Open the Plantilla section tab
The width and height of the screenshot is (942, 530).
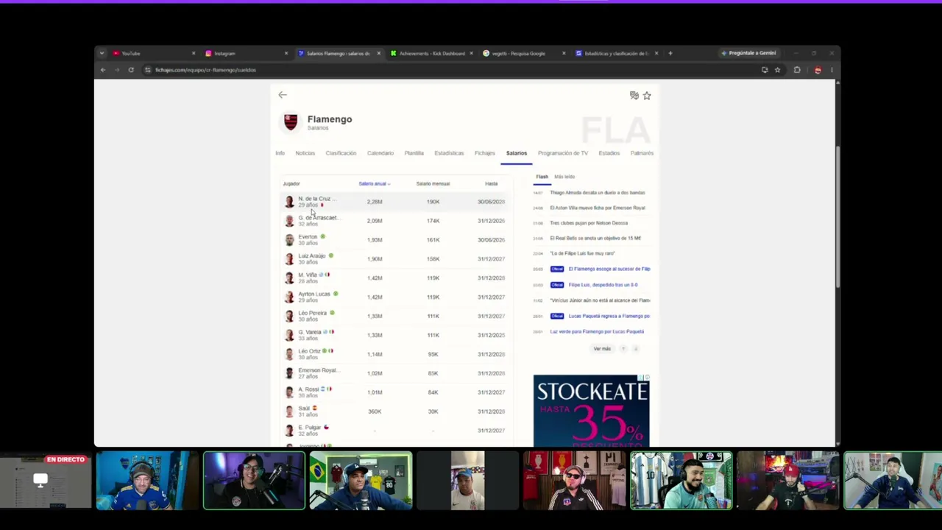coord(414,153)
